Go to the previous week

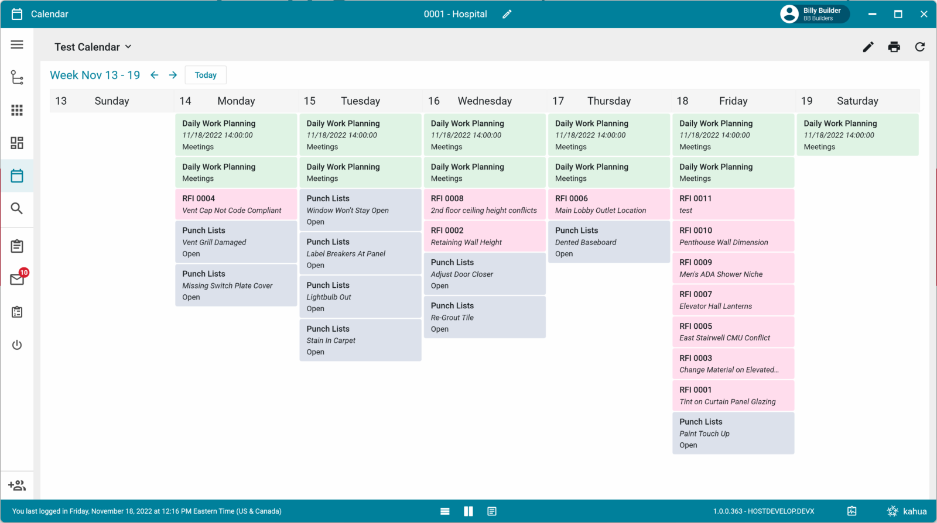(155, 75)
